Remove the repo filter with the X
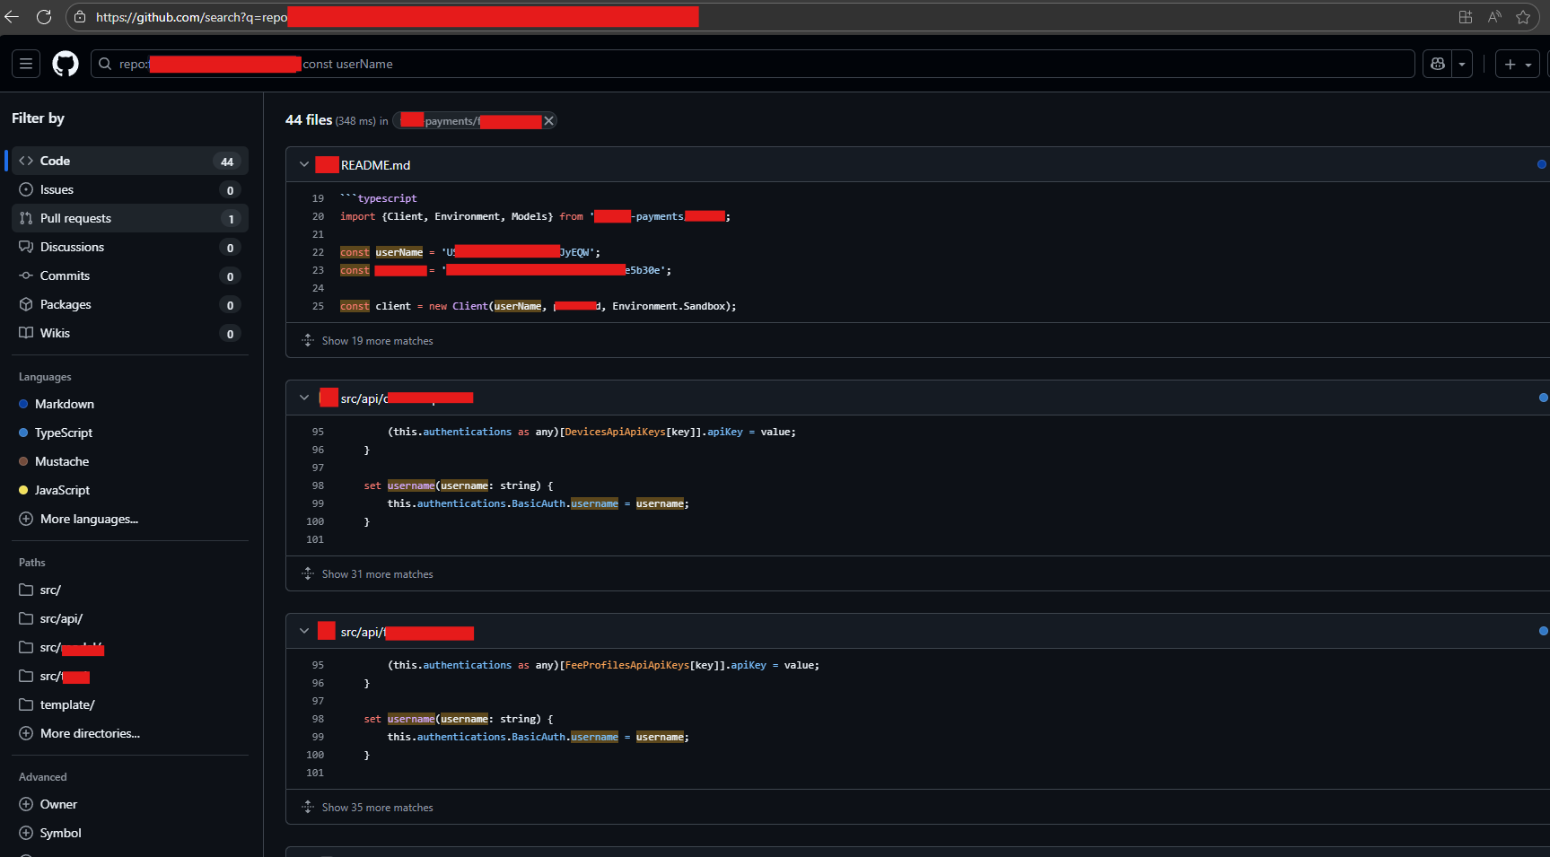This screenshot has height=857, width=1550. [548, 121]
